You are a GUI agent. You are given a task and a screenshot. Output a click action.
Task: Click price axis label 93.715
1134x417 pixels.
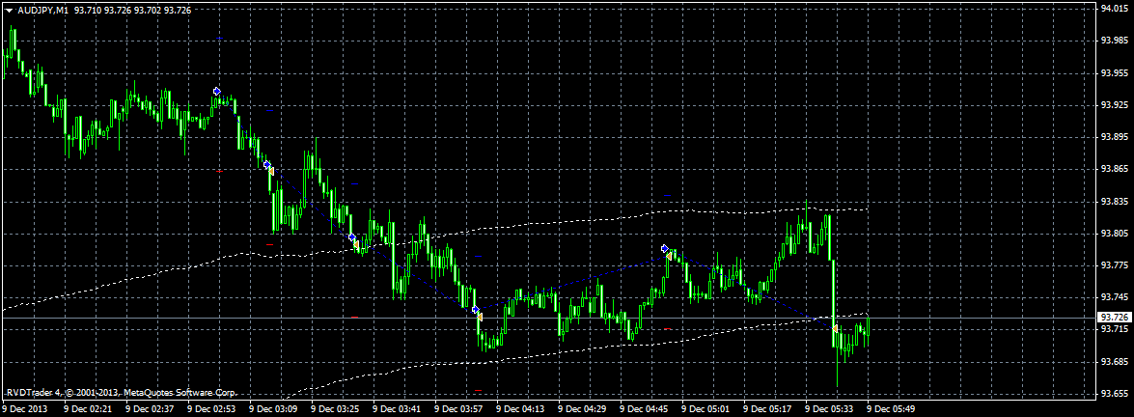point(1113,329)
